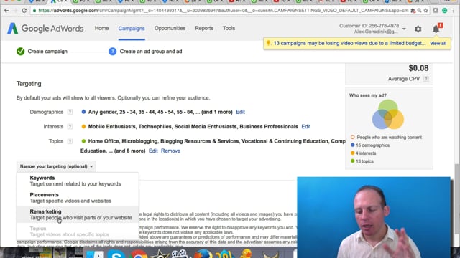Click the page vertical scrollbar
Image resolution: width=460 pixels, height=258 pixels.
click(457, 199)
